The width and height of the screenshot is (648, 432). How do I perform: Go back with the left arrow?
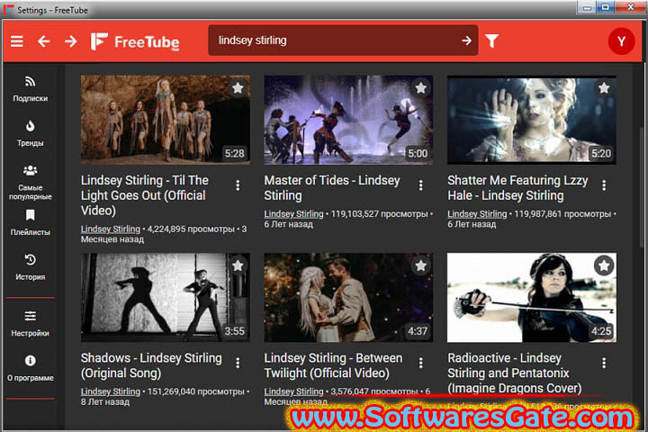[x=44, y=41]
